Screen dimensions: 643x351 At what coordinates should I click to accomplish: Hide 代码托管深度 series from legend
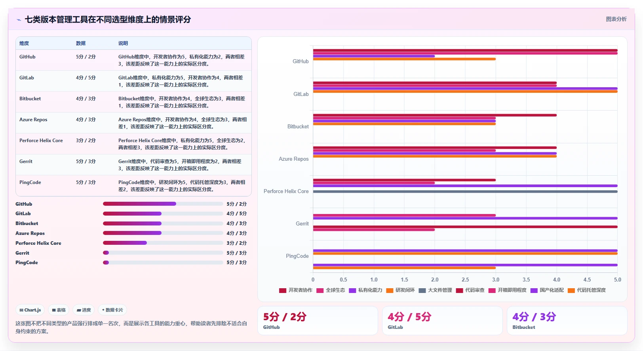point(587,290)
